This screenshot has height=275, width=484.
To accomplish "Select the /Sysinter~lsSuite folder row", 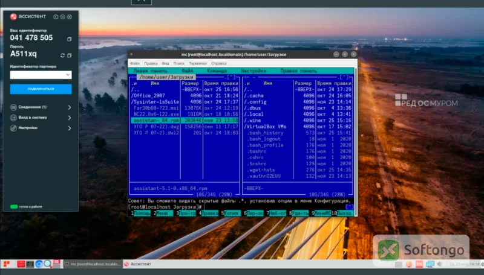I will (185, 102).
